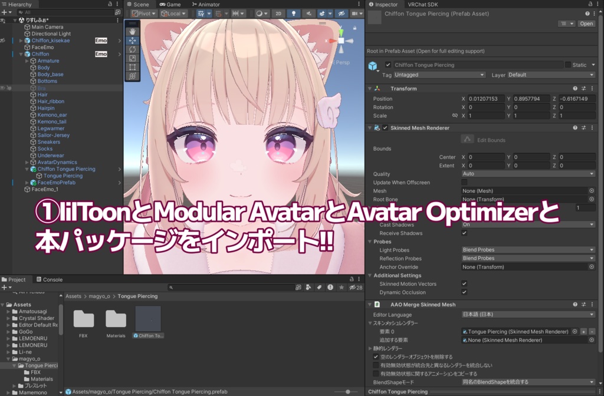This screenshot has height=396, width=604.
Task: Go to magyo_o in Project breadcrumb
Action: click(x=99, y=296)
